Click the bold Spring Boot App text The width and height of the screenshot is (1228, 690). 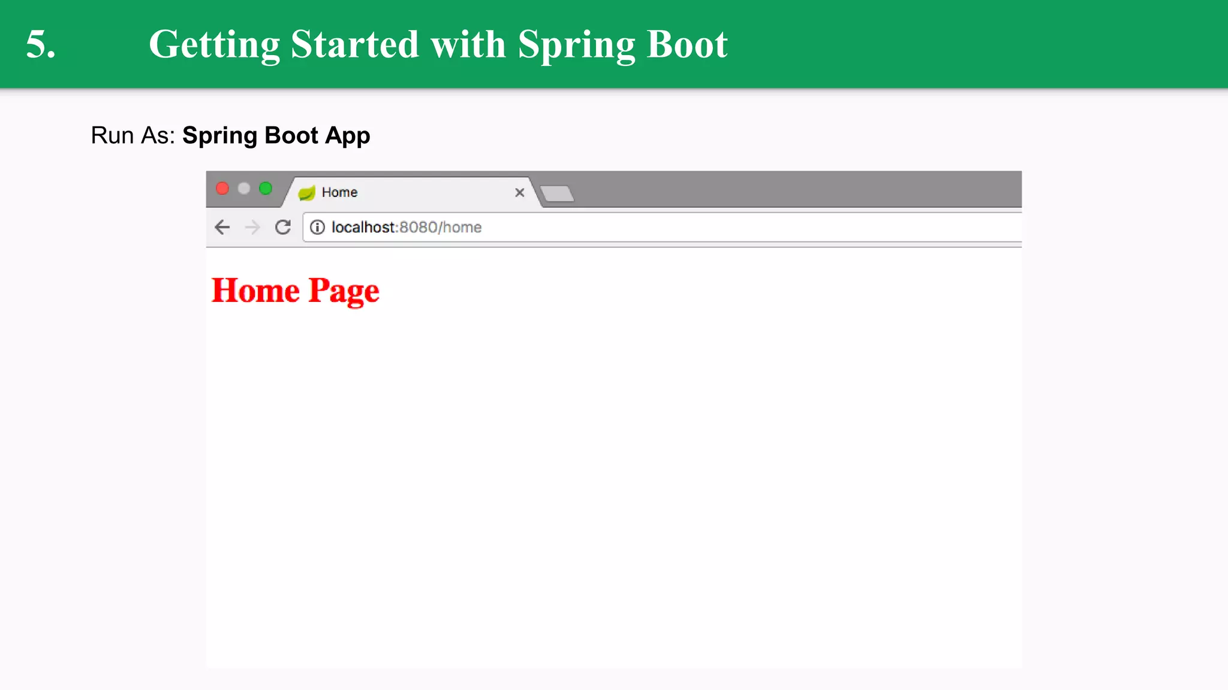pos(276,135)
